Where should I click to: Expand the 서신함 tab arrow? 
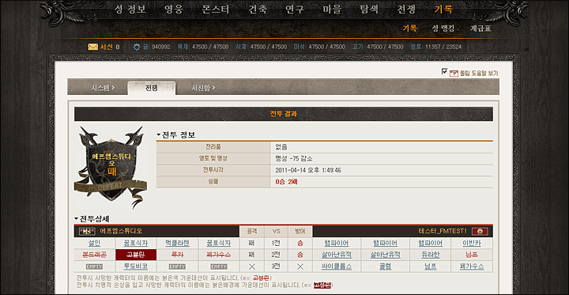point(213,88)
